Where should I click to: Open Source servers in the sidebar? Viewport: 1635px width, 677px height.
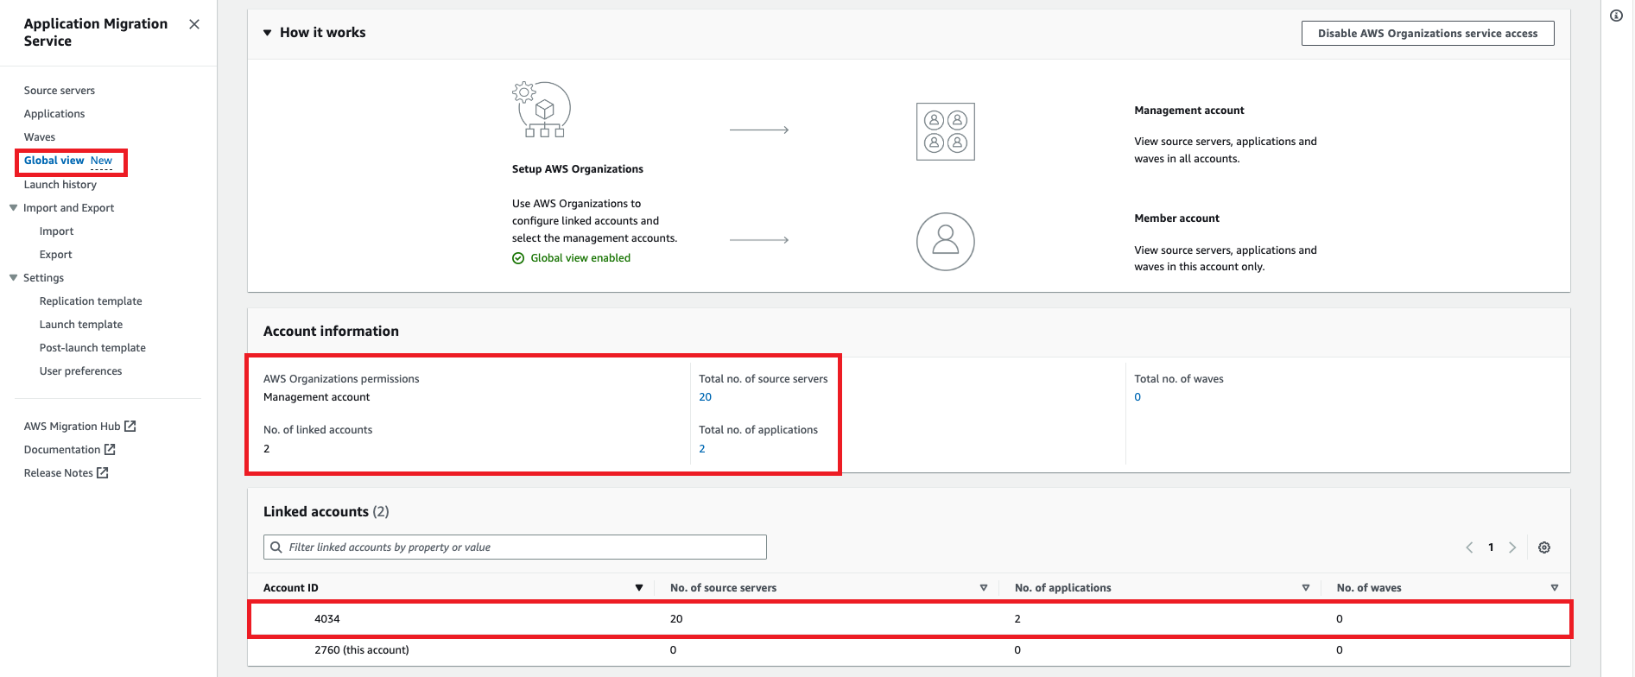[60, 91]
